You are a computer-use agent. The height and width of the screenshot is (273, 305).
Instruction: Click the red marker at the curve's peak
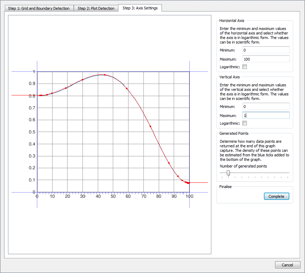pyautogui.click(x=105, y=75)
